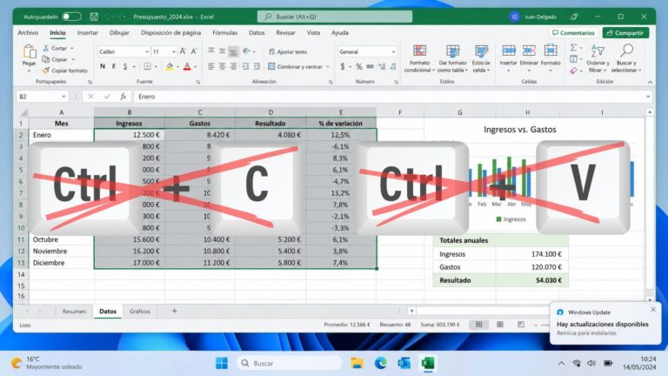Screen dimensions: 668x376
Task: Open the Ayuda ribbon tab
Action: coord(340,32)
